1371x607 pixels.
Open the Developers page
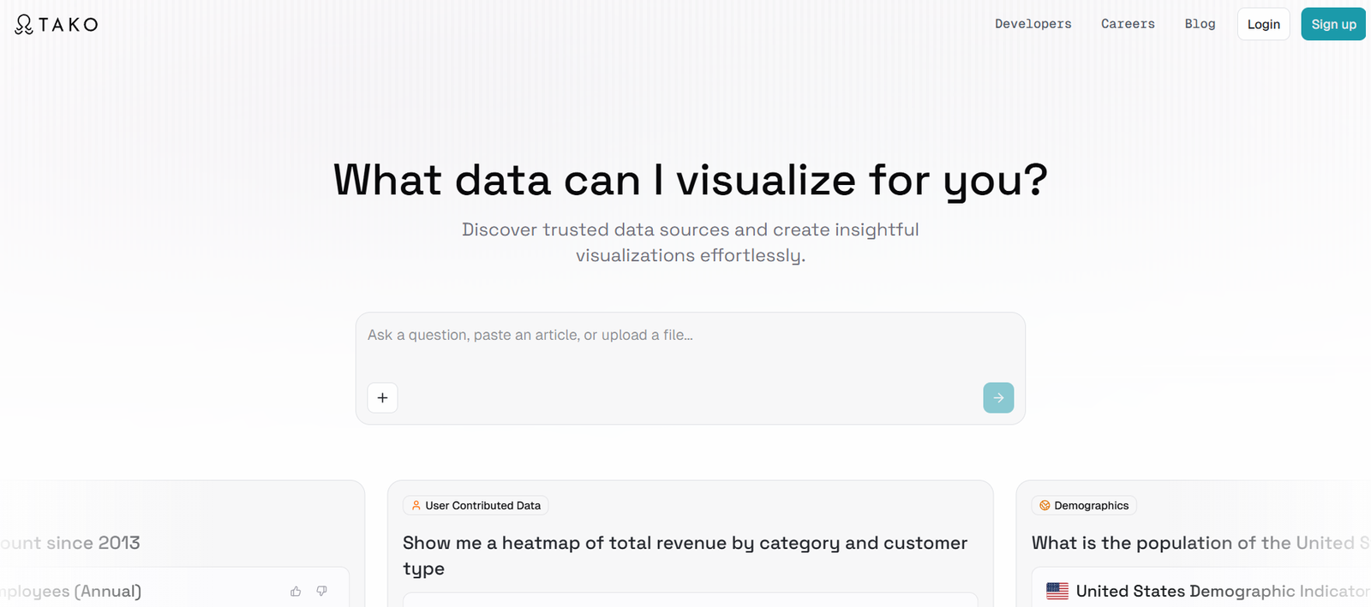click(x=1033, y=24)
